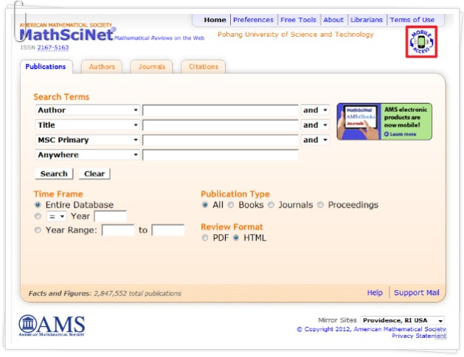Open Preferences in top navigation

tap(253, 20)
